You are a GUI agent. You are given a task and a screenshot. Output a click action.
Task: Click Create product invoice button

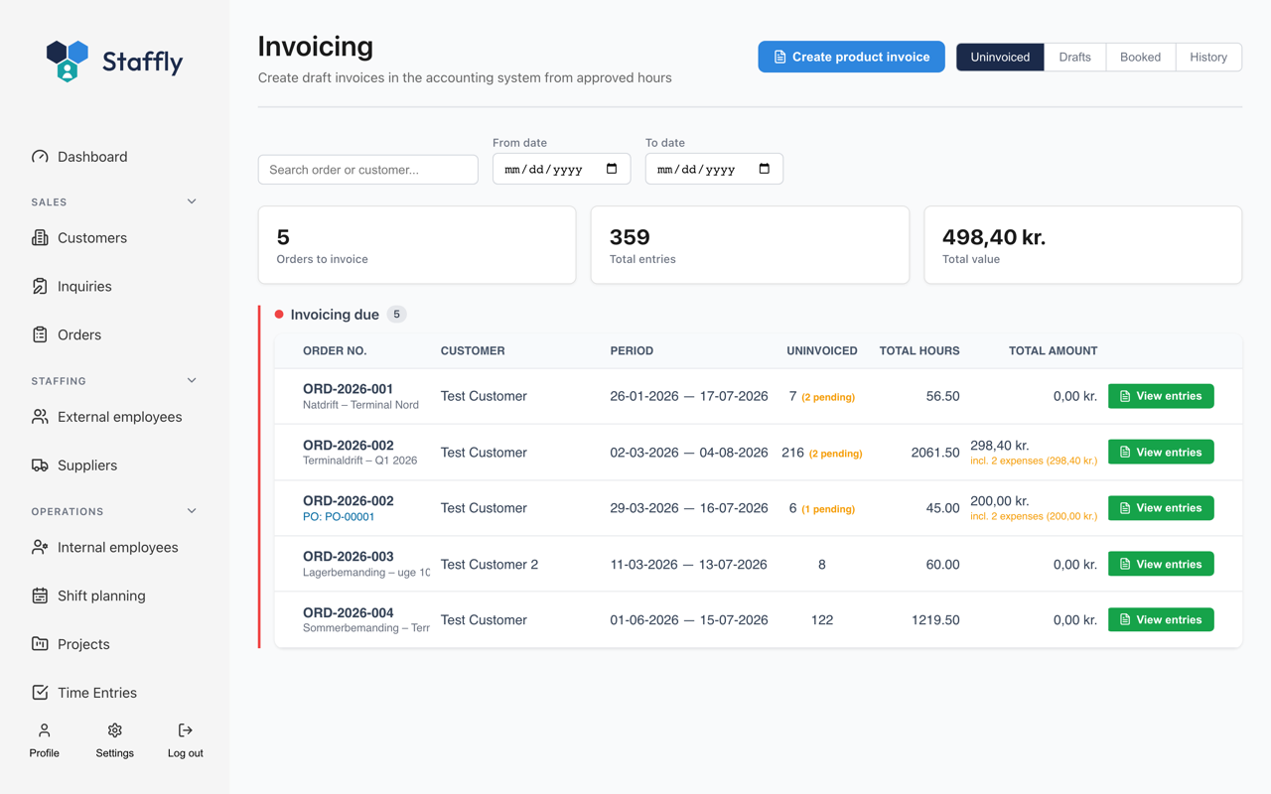(851, 57)
